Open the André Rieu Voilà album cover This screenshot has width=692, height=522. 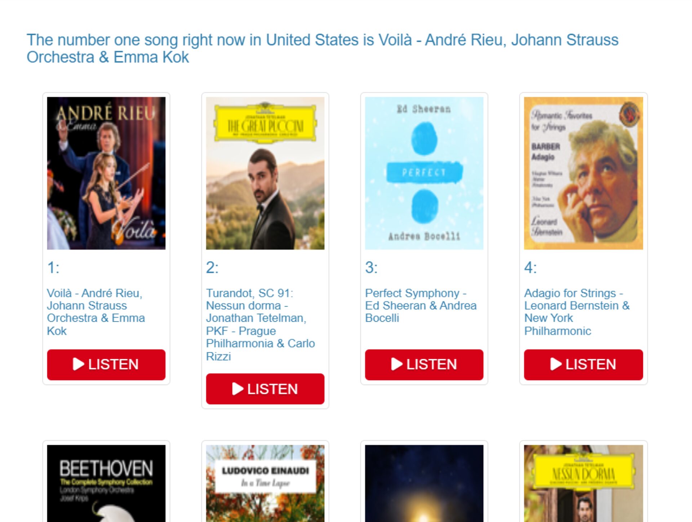click(x=106, y=173)
